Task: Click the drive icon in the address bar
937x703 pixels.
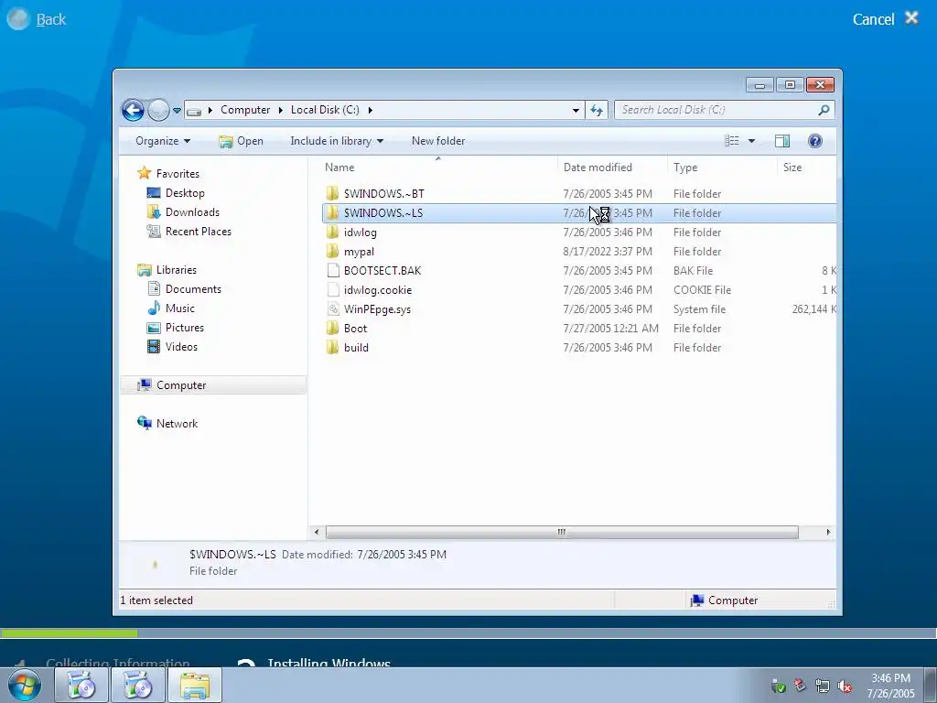Action: click(194, 111)
